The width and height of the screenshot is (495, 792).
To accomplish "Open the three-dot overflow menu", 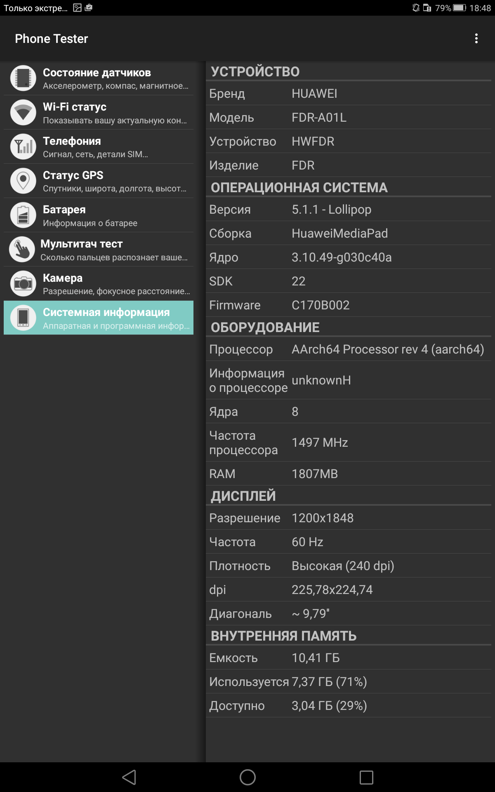I will tap(476, 38).
